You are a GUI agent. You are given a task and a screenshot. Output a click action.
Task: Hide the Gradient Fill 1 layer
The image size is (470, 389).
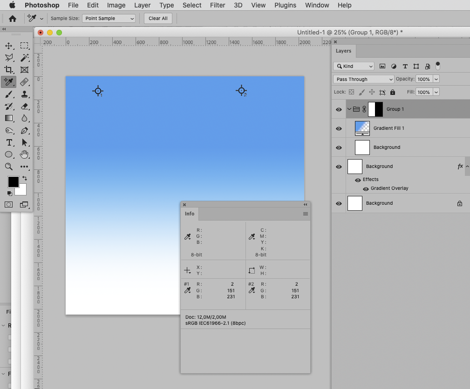coord(339,128)
